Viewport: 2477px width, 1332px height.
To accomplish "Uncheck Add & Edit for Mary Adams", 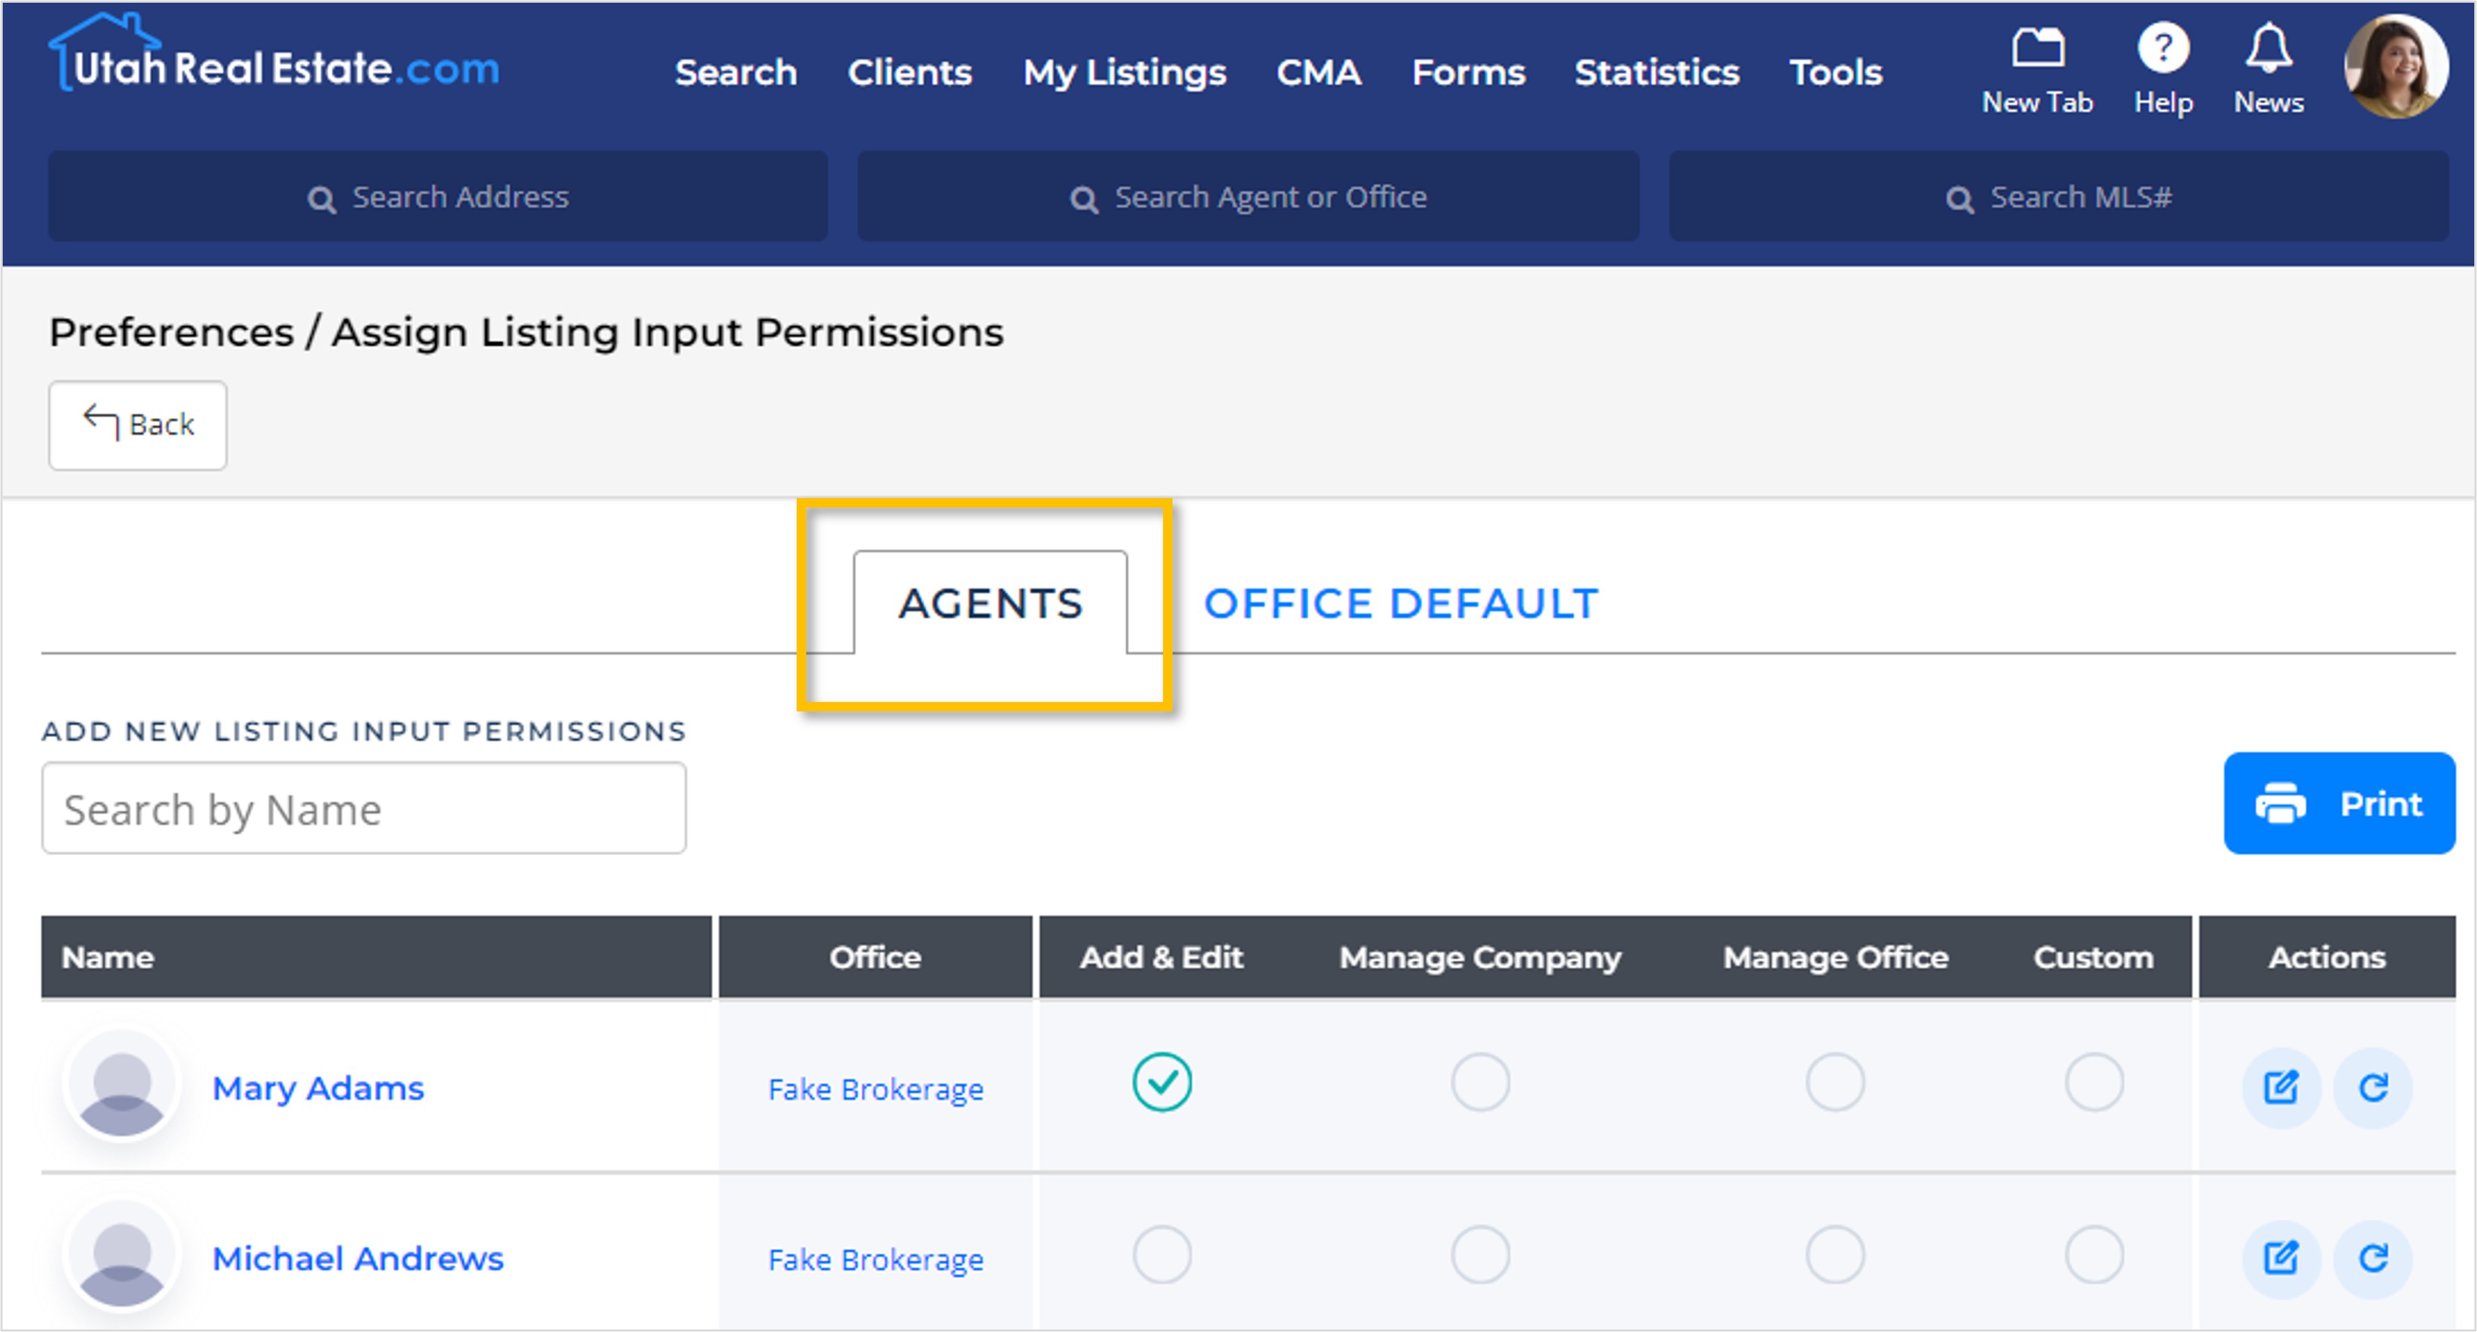I will click(1162, 1082).
